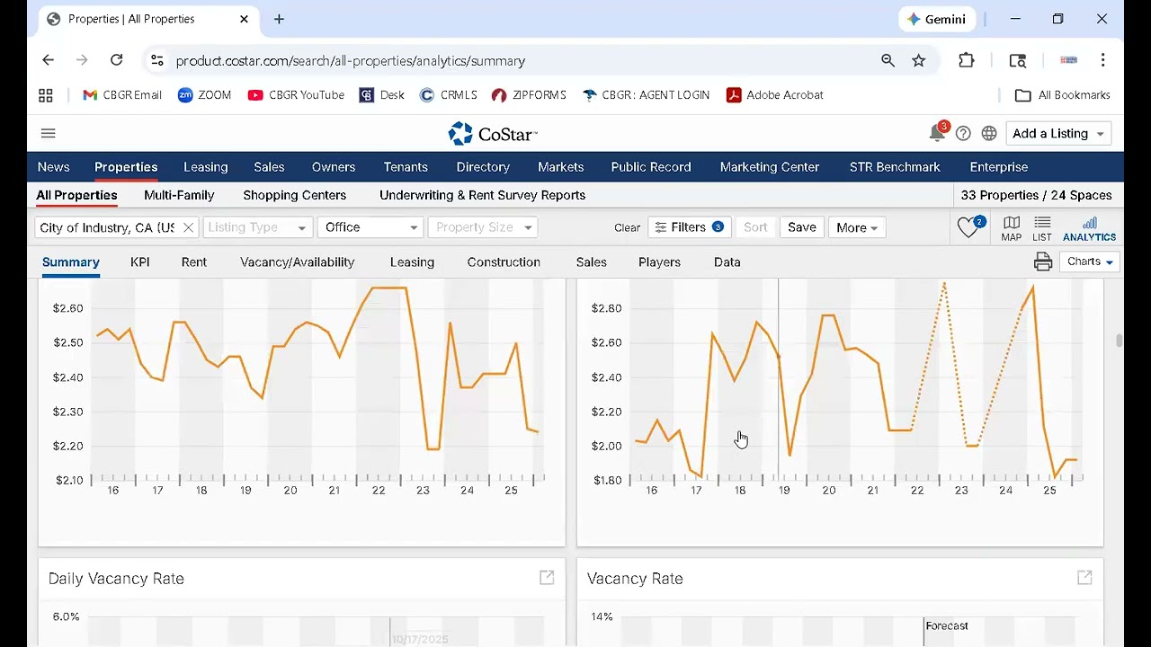Open Adobe Acrobat bookmark

pos(775,95)
